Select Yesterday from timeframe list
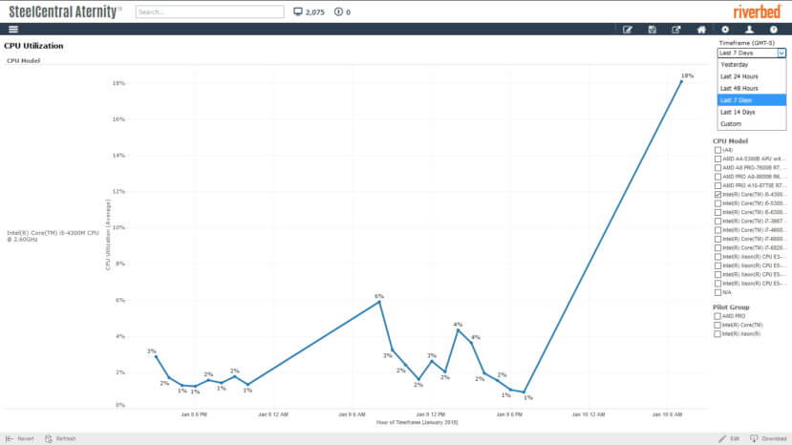This screenshot has height=445, width=792. [752, 65]
